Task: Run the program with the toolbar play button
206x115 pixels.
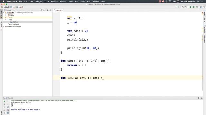Action: [x=191, y=7]
